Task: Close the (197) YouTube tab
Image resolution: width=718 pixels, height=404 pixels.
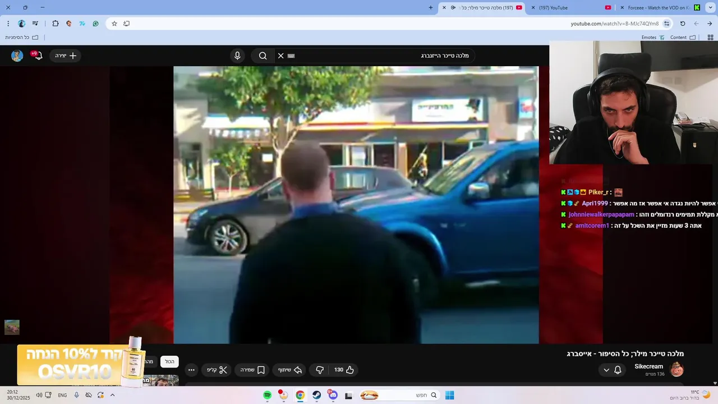Action: [533, 8]
